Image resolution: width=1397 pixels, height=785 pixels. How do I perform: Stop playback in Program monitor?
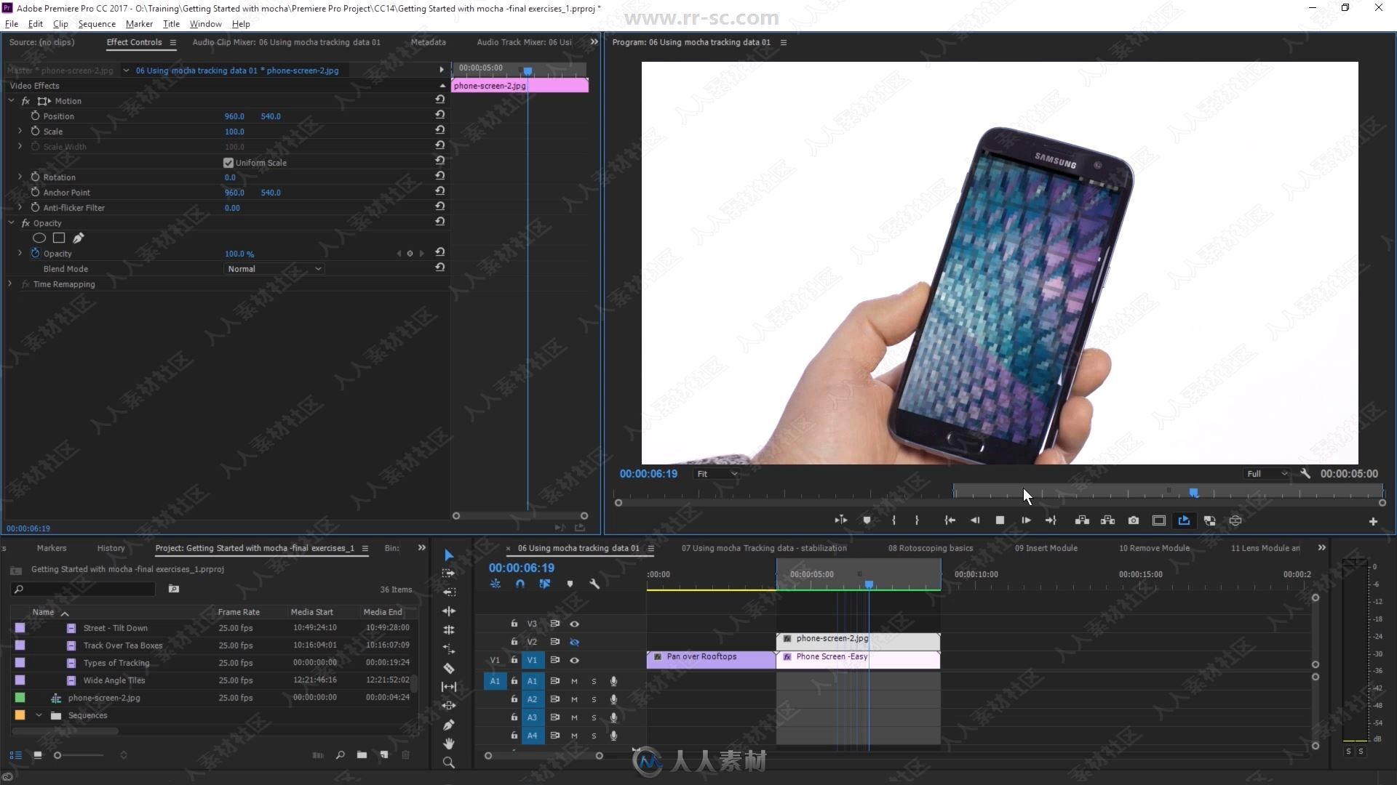point(1000,520)
